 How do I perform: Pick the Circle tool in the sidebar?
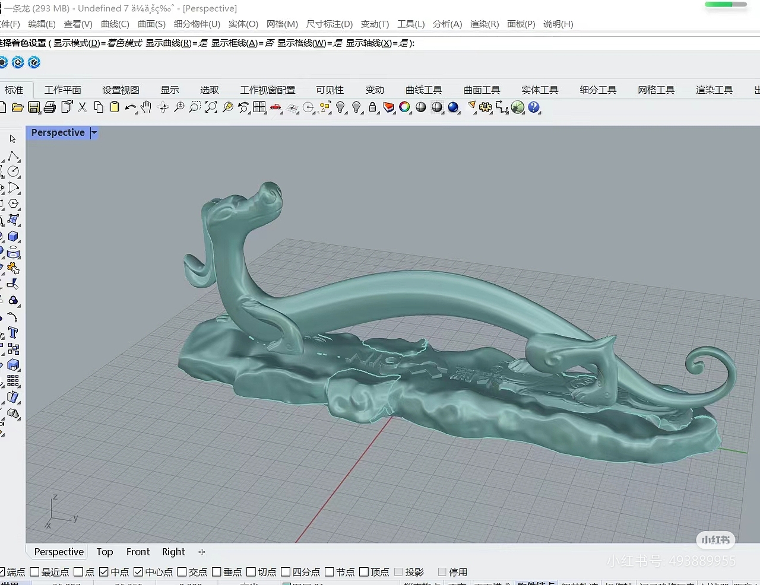tap(13, 171)
